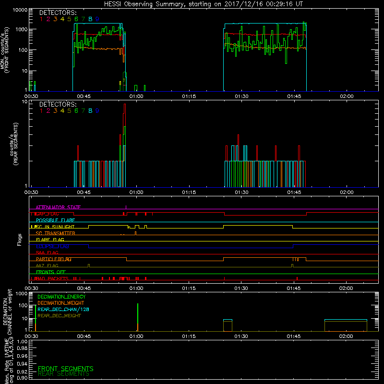Click the 1.00 tick on livetime axis
This screenshot has height=384, width=384.
[x=23, y=342]
